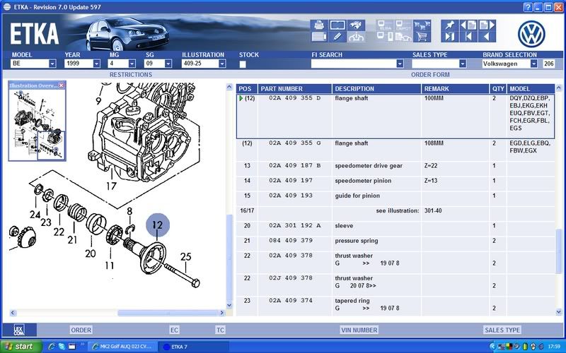Click the open-book icon

[x=337, y=25]
